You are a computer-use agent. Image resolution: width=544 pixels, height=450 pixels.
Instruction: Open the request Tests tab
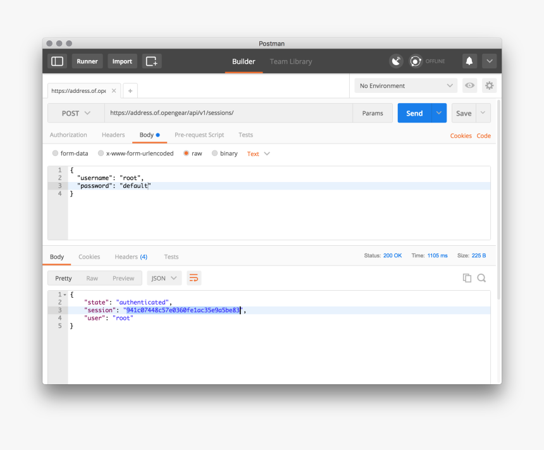click(245, 135)
